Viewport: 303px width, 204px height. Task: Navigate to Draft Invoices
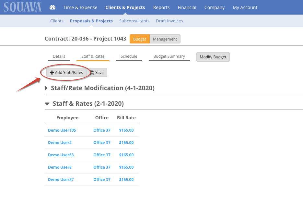click(169, 20)
